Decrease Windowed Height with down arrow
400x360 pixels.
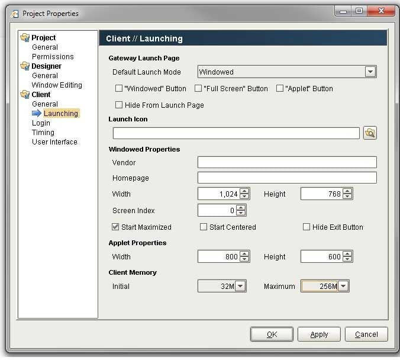(347, 197)
